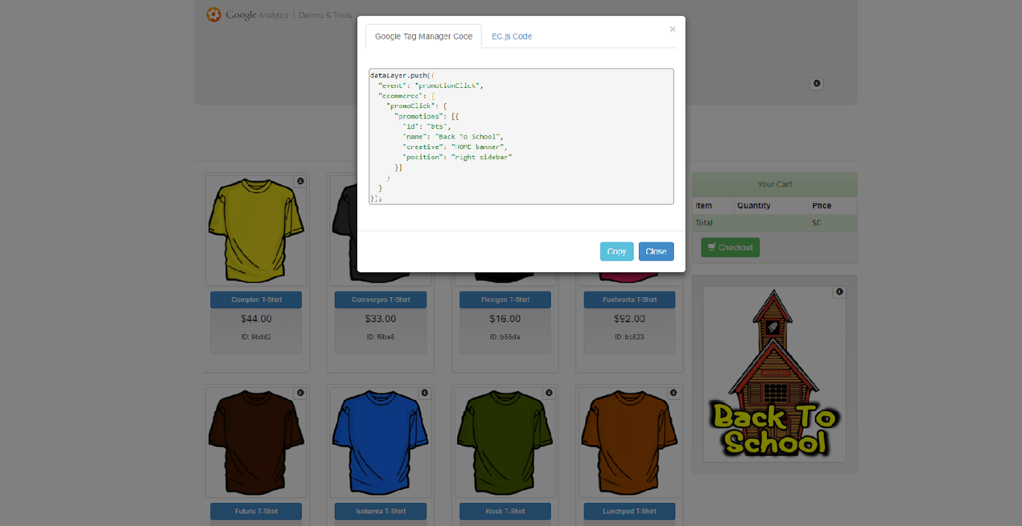Dismiss the dialog with the X icon
The height and width of the screenshot is (526, 1022).
click(672, 30)
